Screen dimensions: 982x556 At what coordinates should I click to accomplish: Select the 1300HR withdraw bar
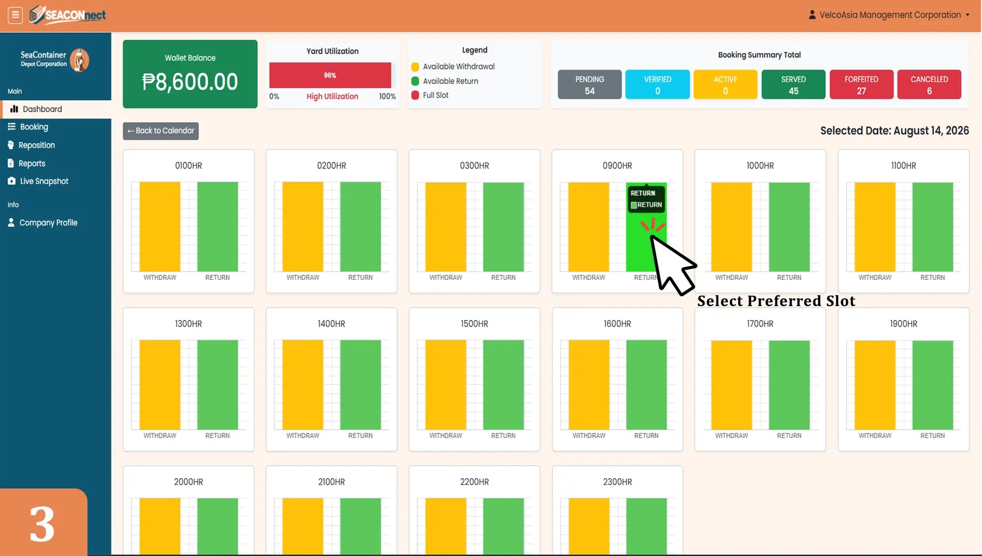160,385
